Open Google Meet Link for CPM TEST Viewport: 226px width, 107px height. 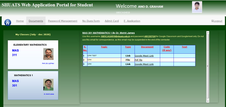pyautogui.click(x=144, y=56)
